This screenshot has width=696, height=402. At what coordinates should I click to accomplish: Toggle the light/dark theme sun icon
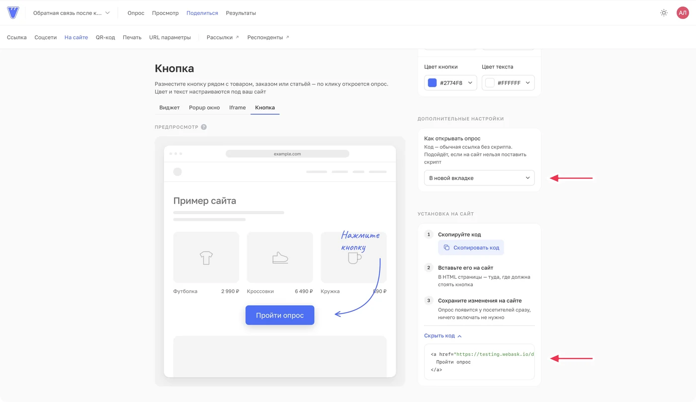[664, 13]
